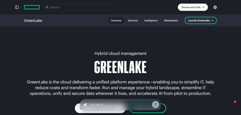241x115 pixels.
Task: Open Demos and trials
Action: tap(193, 7)
